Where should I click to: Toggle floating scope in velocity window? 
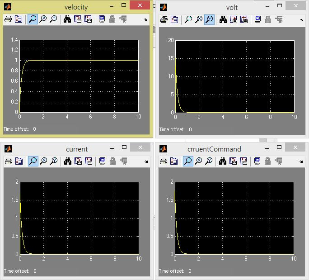[102, 19]
